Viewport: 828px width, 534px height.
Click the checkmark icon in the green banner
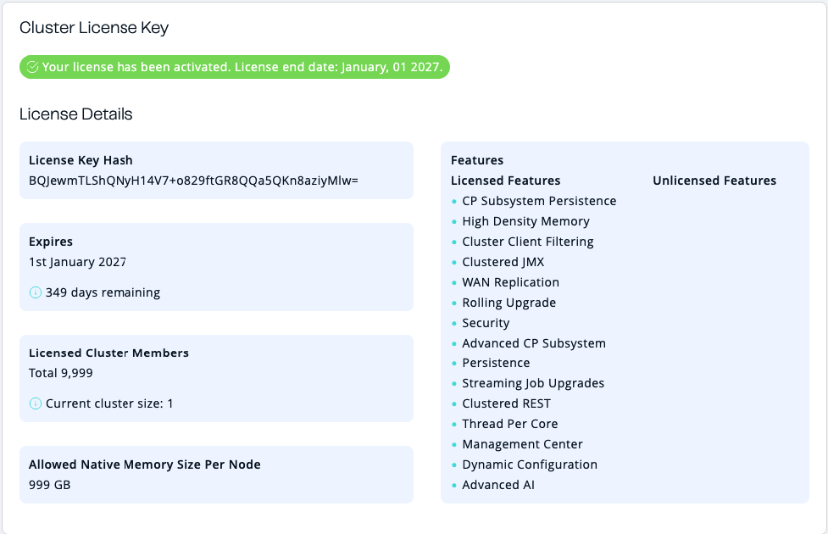[x=34, y=66]
